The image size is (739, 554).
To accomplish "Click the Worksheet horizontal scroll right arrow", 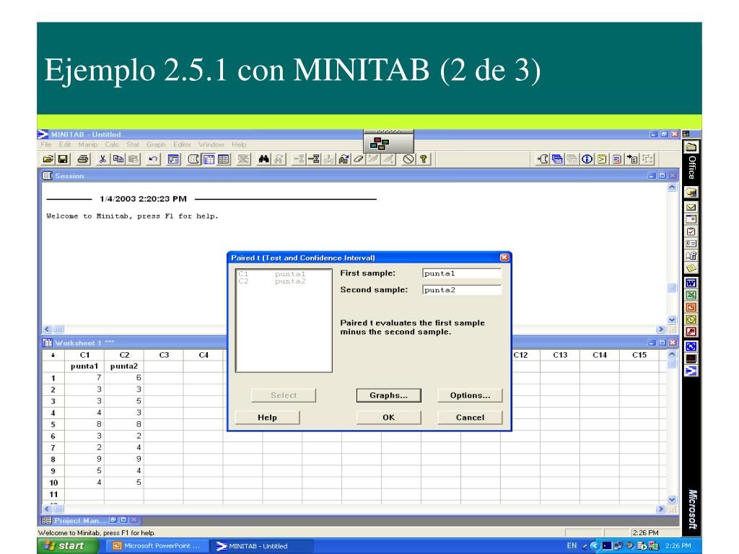I will 661,509.
